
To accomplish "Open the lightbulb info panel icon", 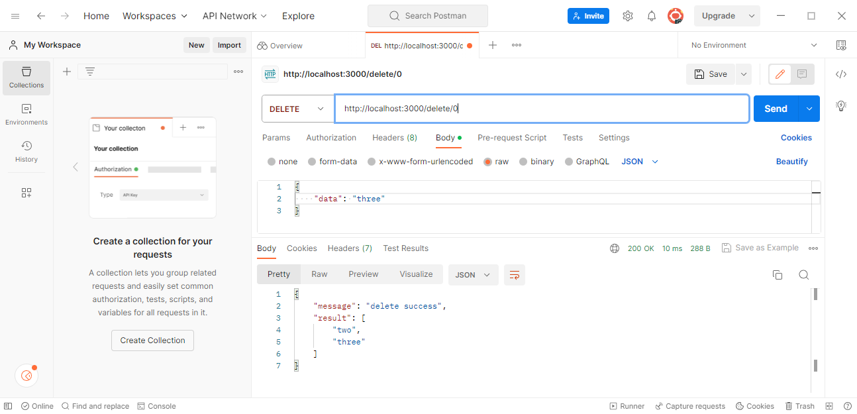I will pos(841,105).
